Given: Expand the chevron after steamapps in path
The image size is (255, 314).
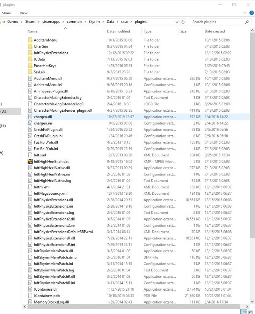Looking at the screenshot, I should pos(63,22).
